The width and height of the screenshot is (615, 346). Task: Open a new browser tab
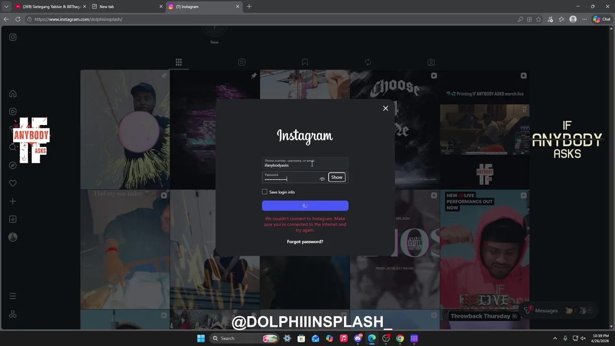tap(249, 7)
